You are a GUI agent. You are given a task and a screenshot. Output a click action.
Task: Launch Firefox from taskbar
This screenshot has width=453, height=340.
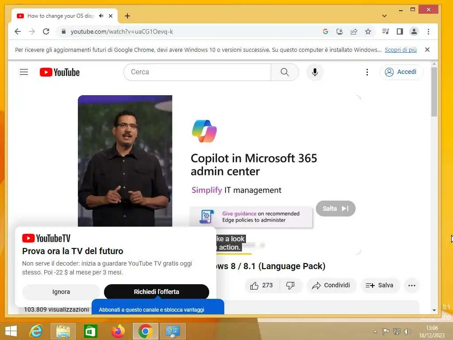[x=118, y=331]
